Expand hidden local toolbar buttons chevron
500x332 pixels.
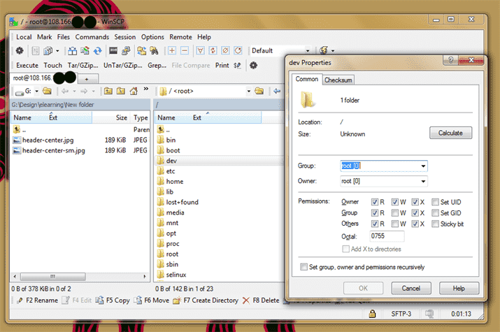tap(146, 89)
